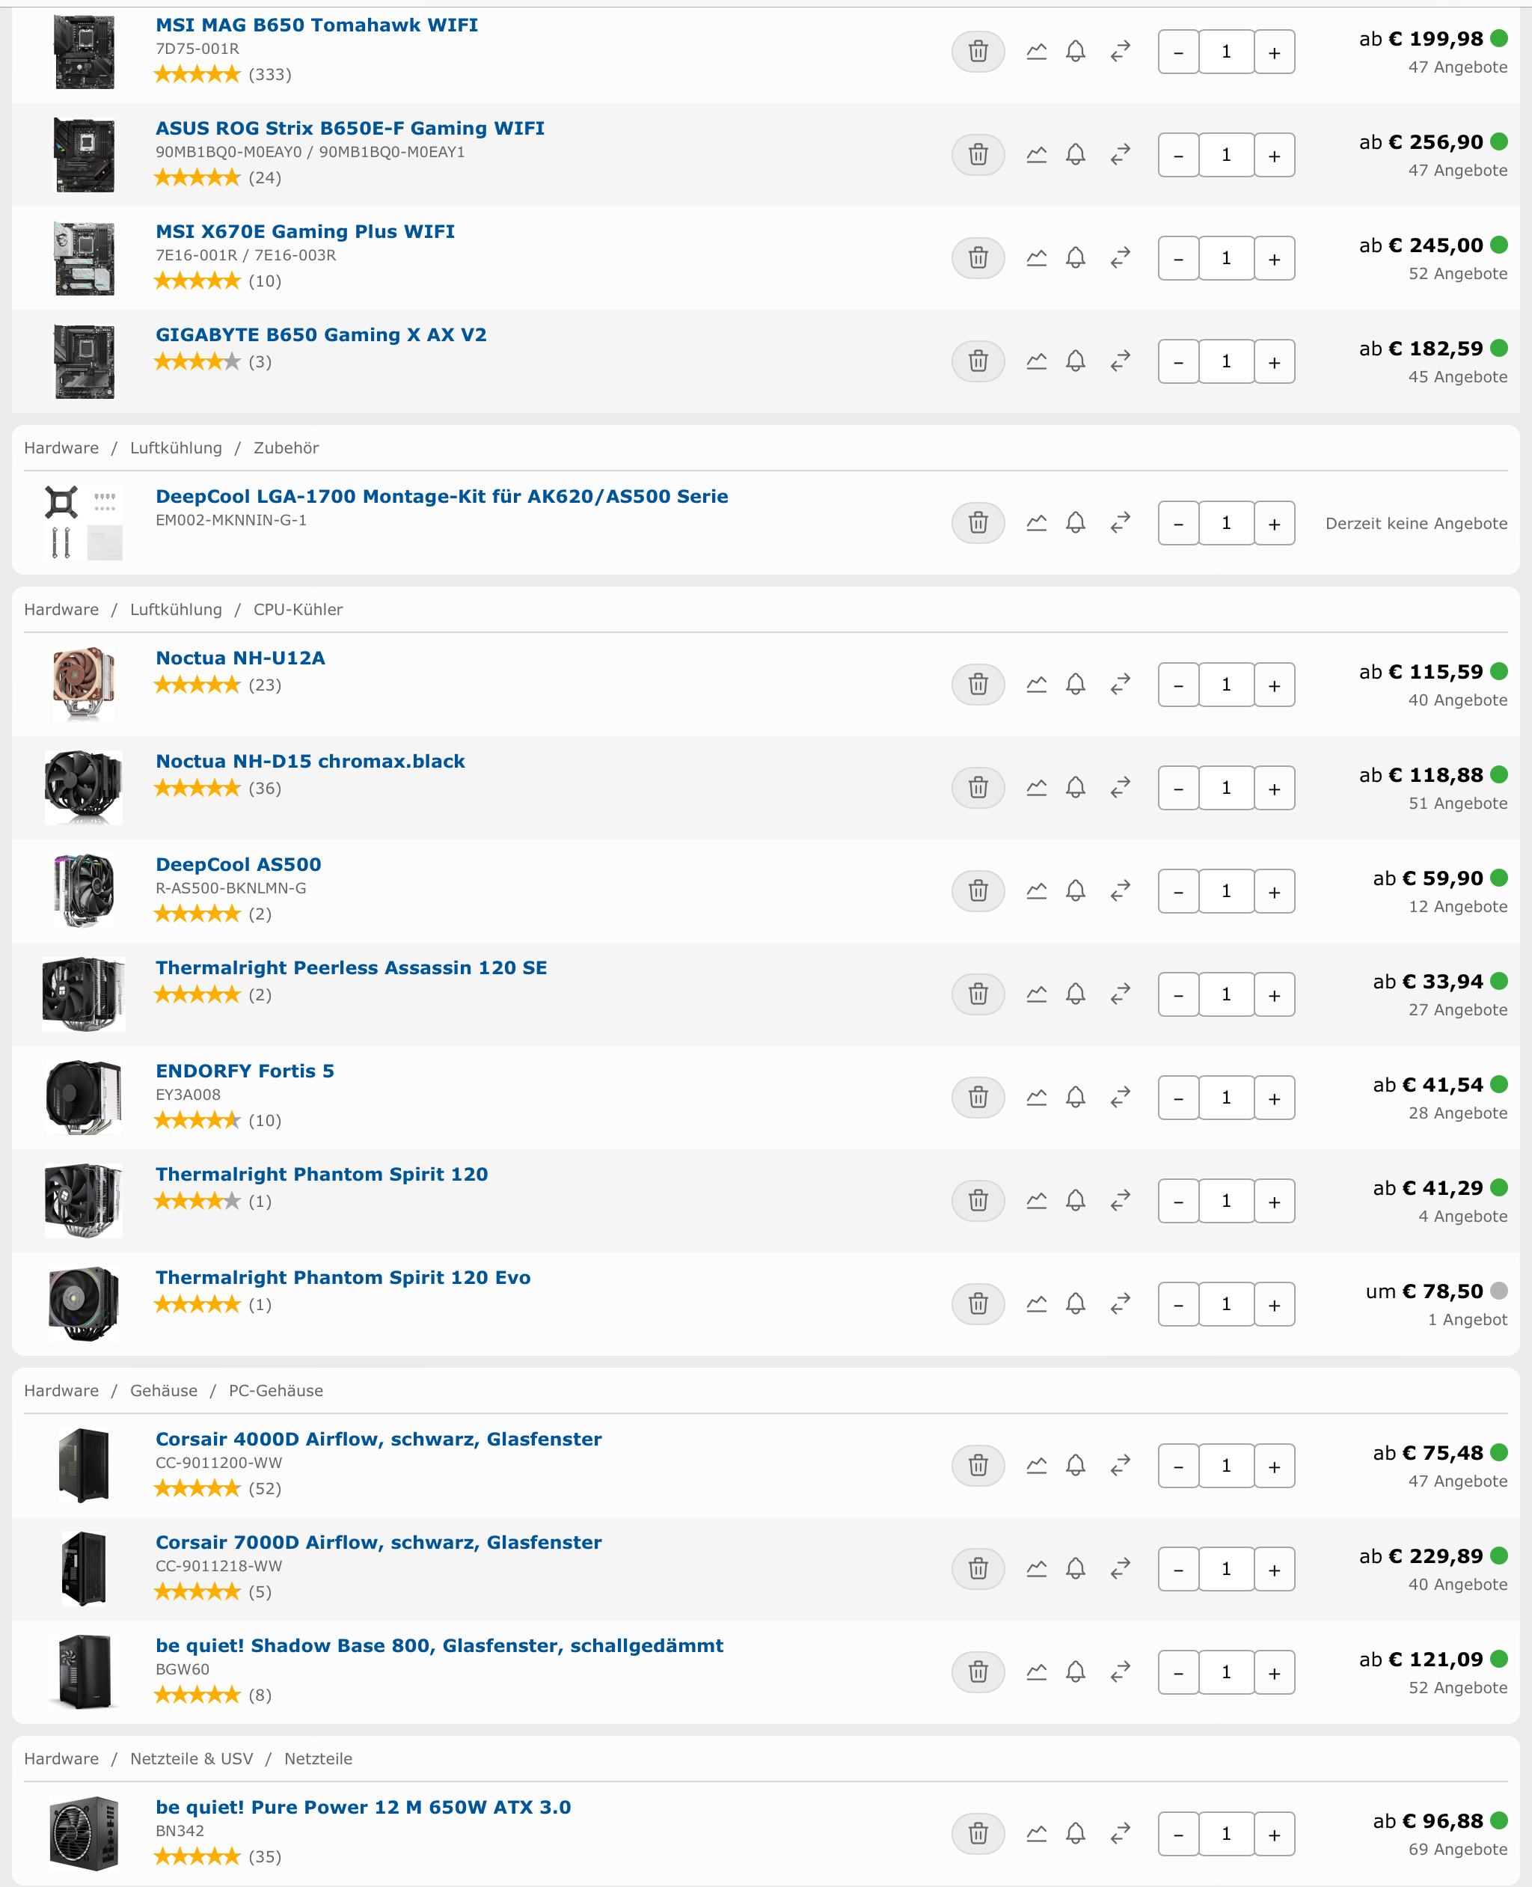This screenshot has height=1887, width=1532.
Task: Open be quiet! Shadow Base 800 product page
Action: (438, 1645)
